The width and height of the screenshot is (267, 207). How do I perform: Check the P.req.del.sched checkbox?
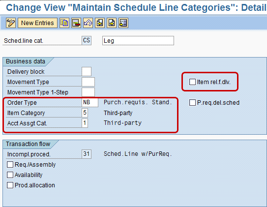(192, 103)
